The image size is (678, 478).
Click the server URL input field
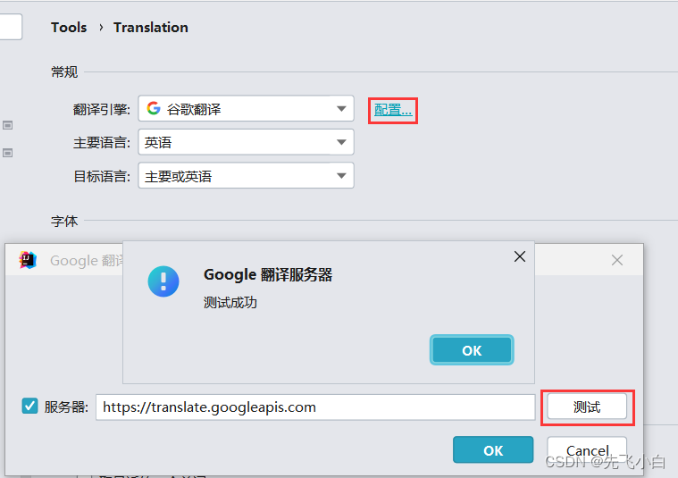[315, 407]
